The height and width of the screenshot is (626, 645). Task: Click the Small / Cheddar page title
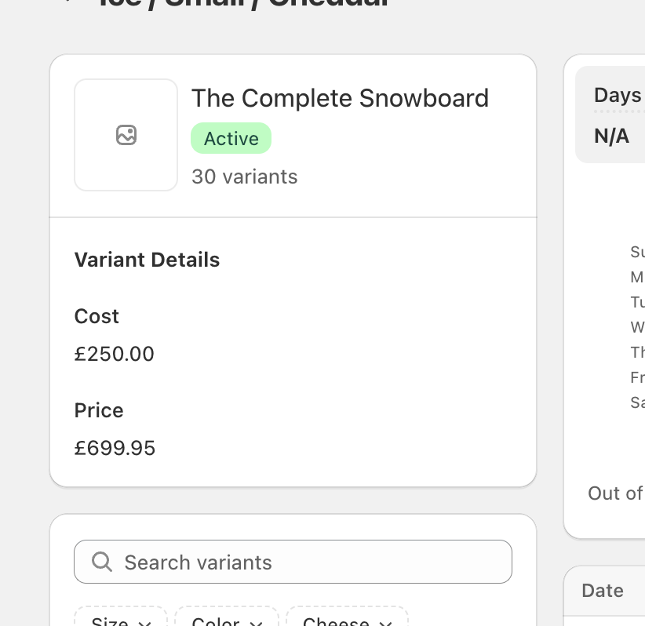pyautogui.click(x=243, y=3)
